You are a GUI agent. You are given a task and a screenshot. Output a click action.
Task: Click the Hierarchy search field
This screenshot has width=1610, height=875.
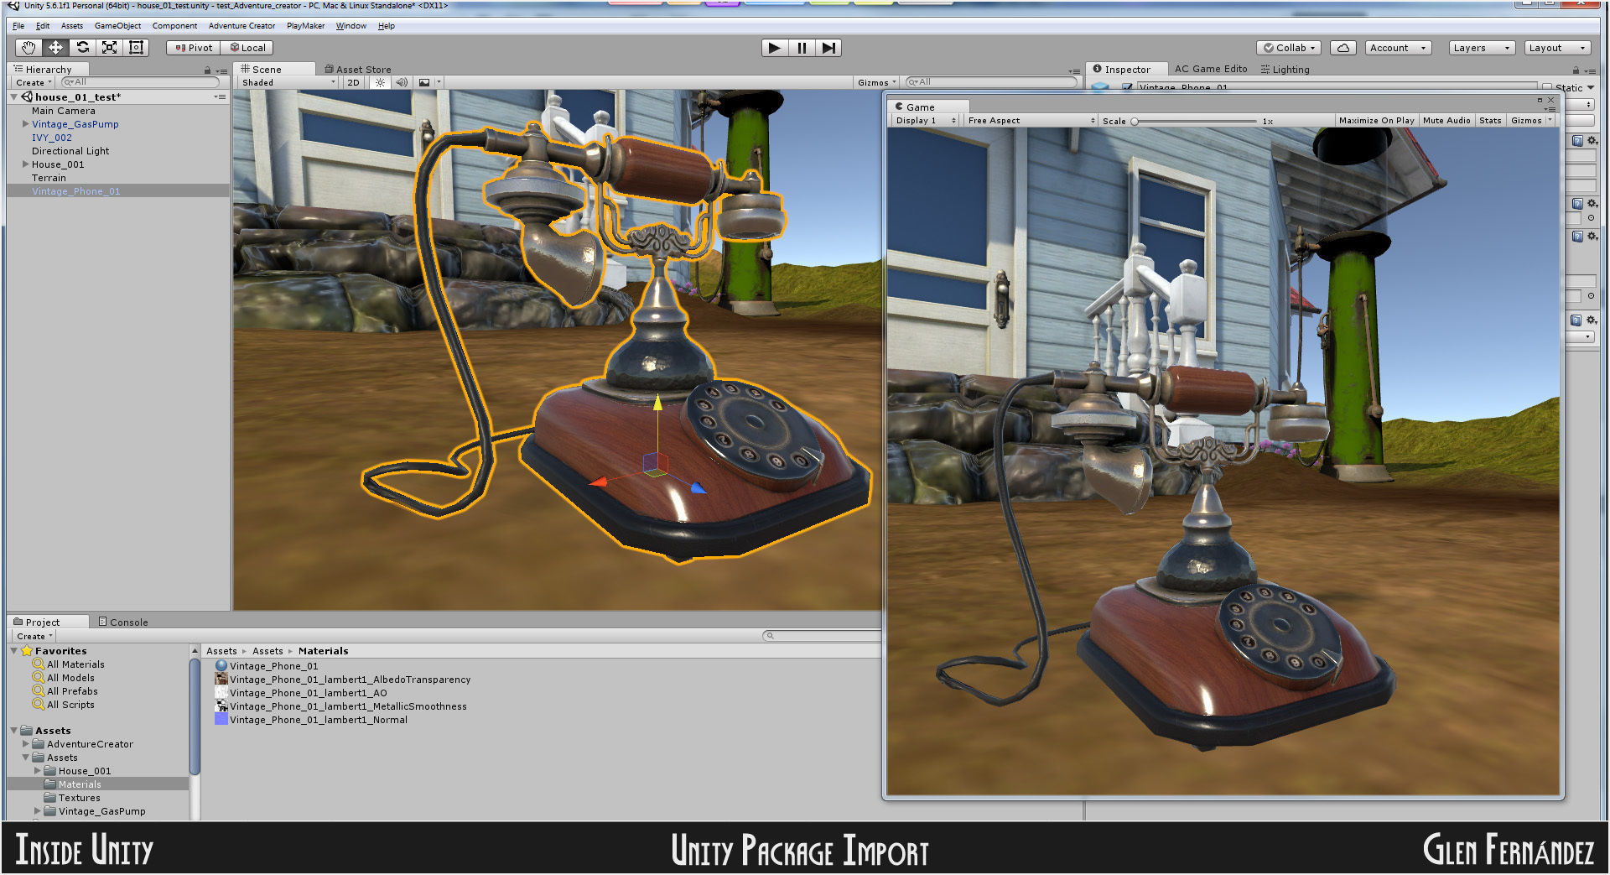(x=140, y=82)
